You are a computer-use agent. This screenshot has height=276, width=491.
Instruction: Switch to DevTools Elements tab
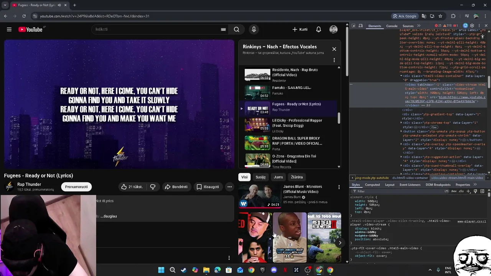tap(374, 26)
